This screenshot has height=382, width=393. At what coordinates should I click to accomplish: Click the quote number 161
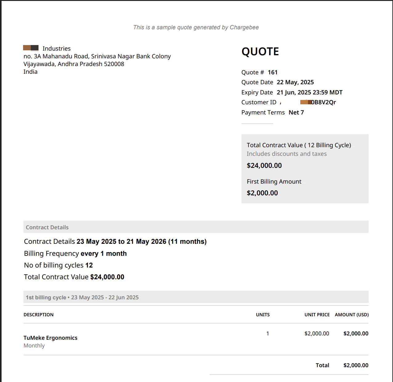coord(273,73)
